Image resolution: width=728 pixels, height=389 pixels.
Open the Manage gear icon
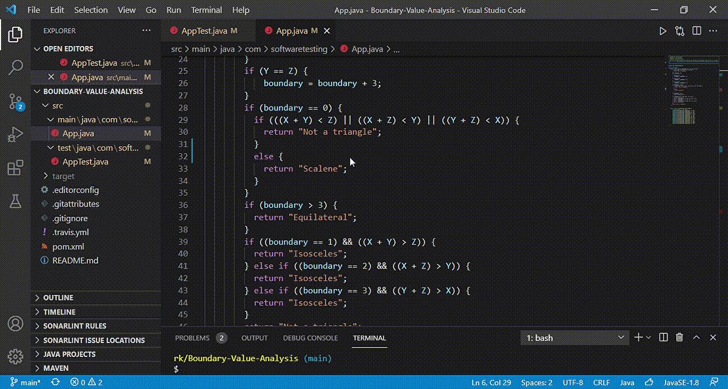[x=15, y=357]
